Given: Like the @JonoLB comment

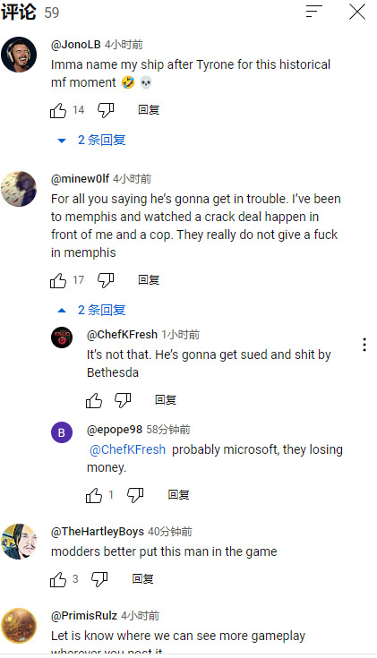Looking at the screenshot, I should 58,110.
